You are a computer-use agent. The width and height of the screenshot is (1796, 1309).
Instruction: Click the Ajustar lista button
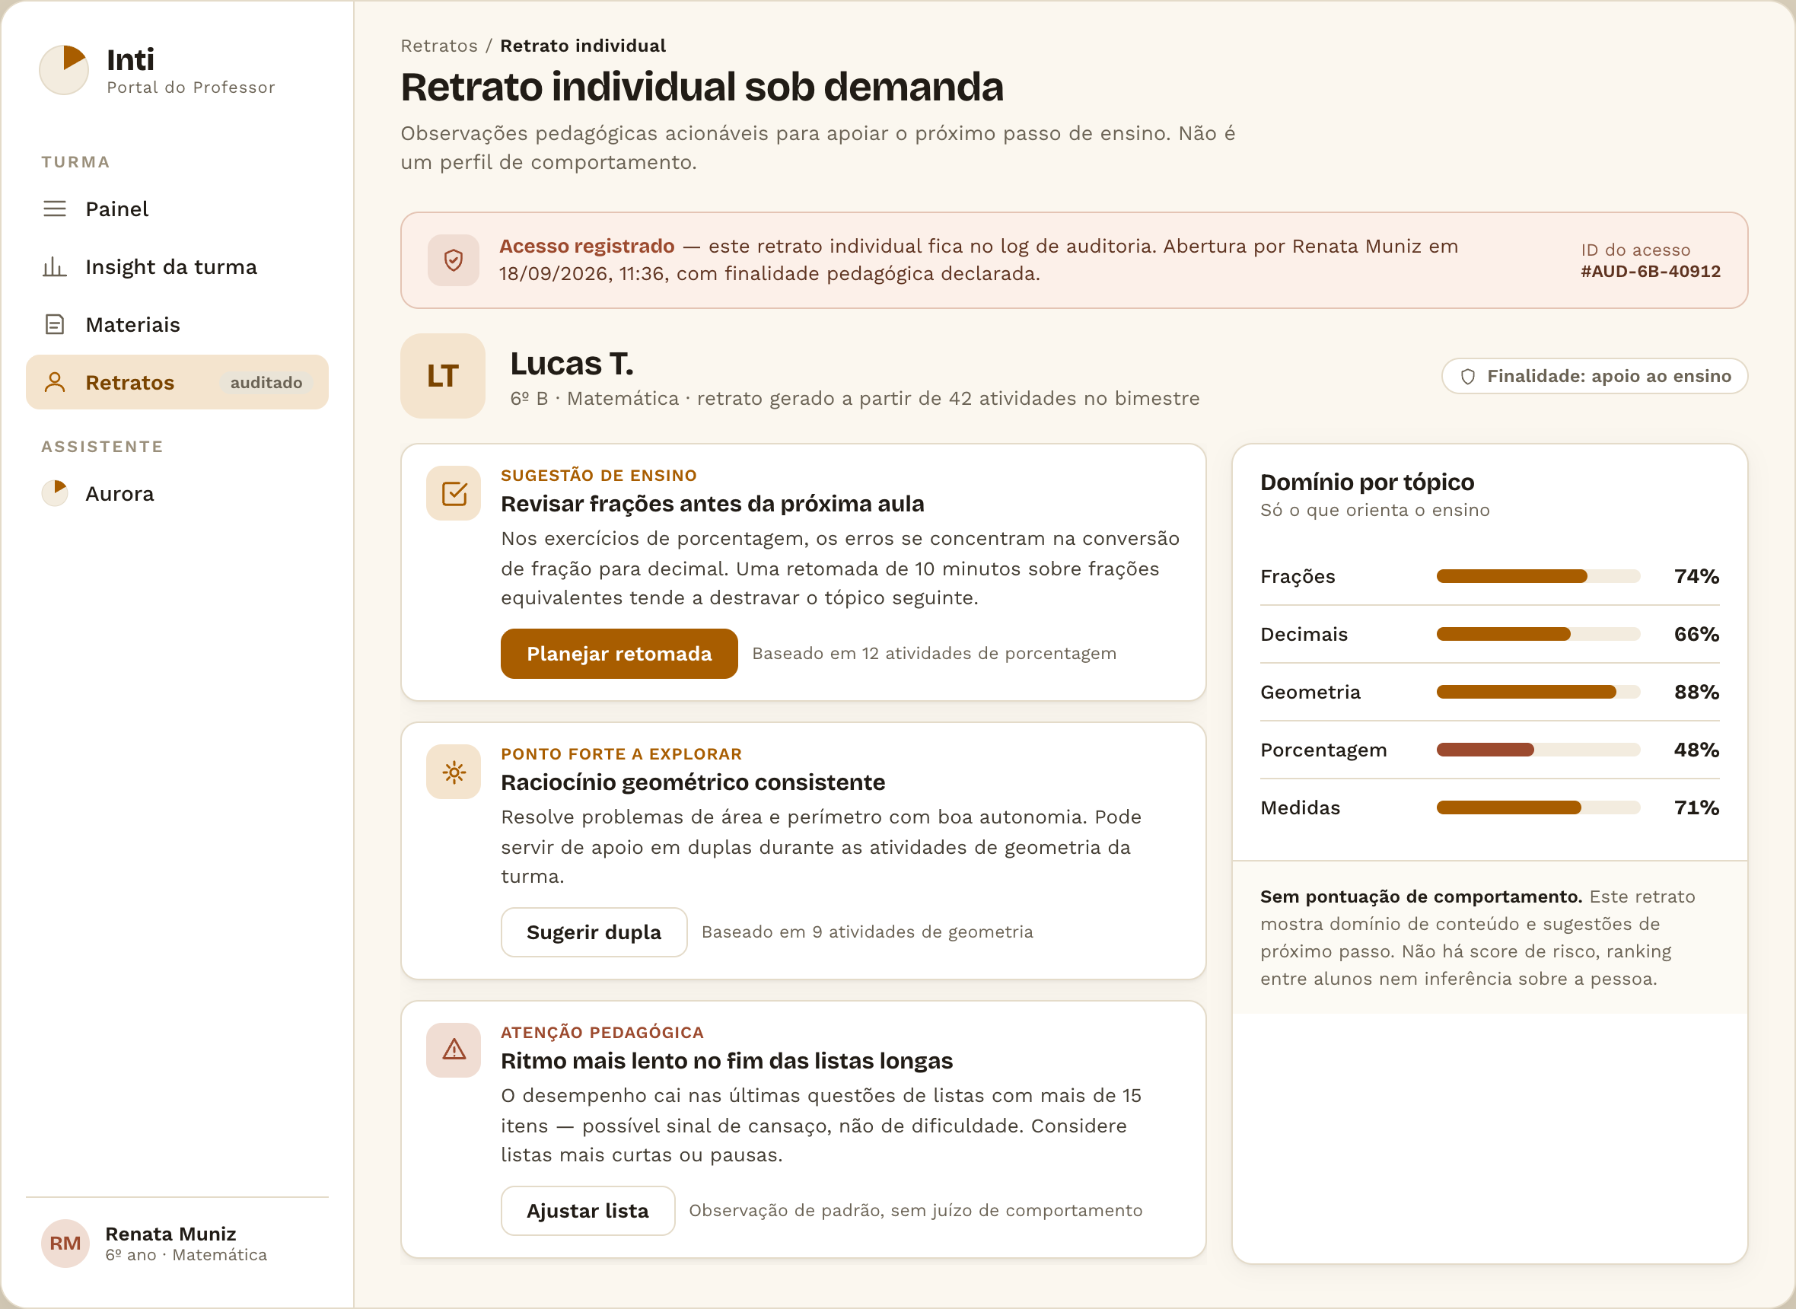[x=587, y=1211]
